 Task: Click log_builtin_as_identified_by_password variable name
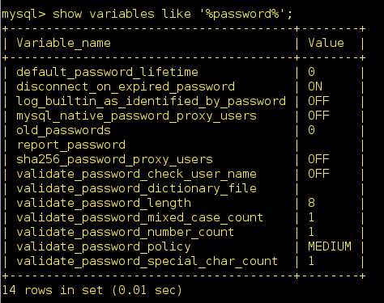click(151, 101)
